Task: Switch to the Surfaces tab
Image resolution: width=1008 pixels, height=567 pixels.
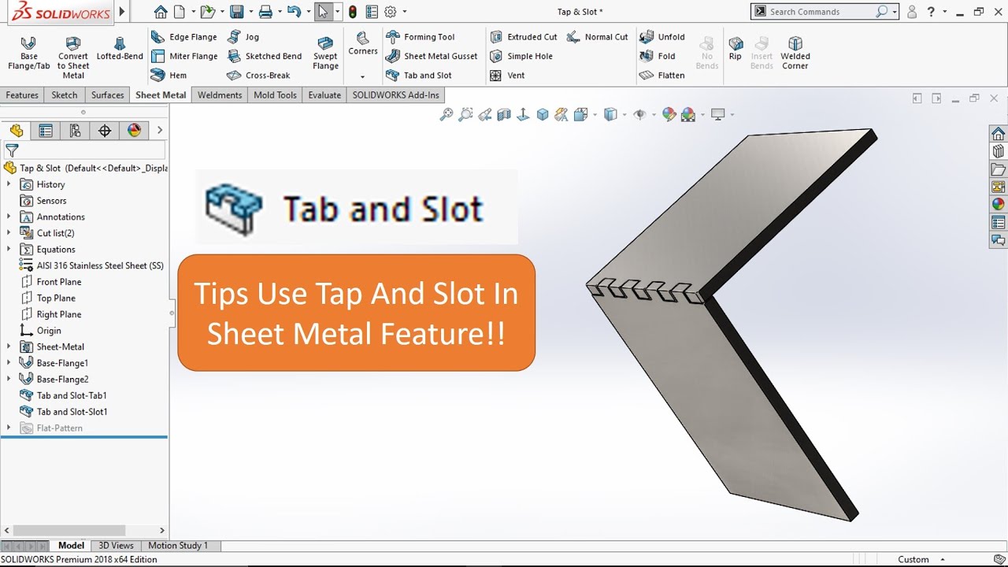Action: (x=108, y=95)
